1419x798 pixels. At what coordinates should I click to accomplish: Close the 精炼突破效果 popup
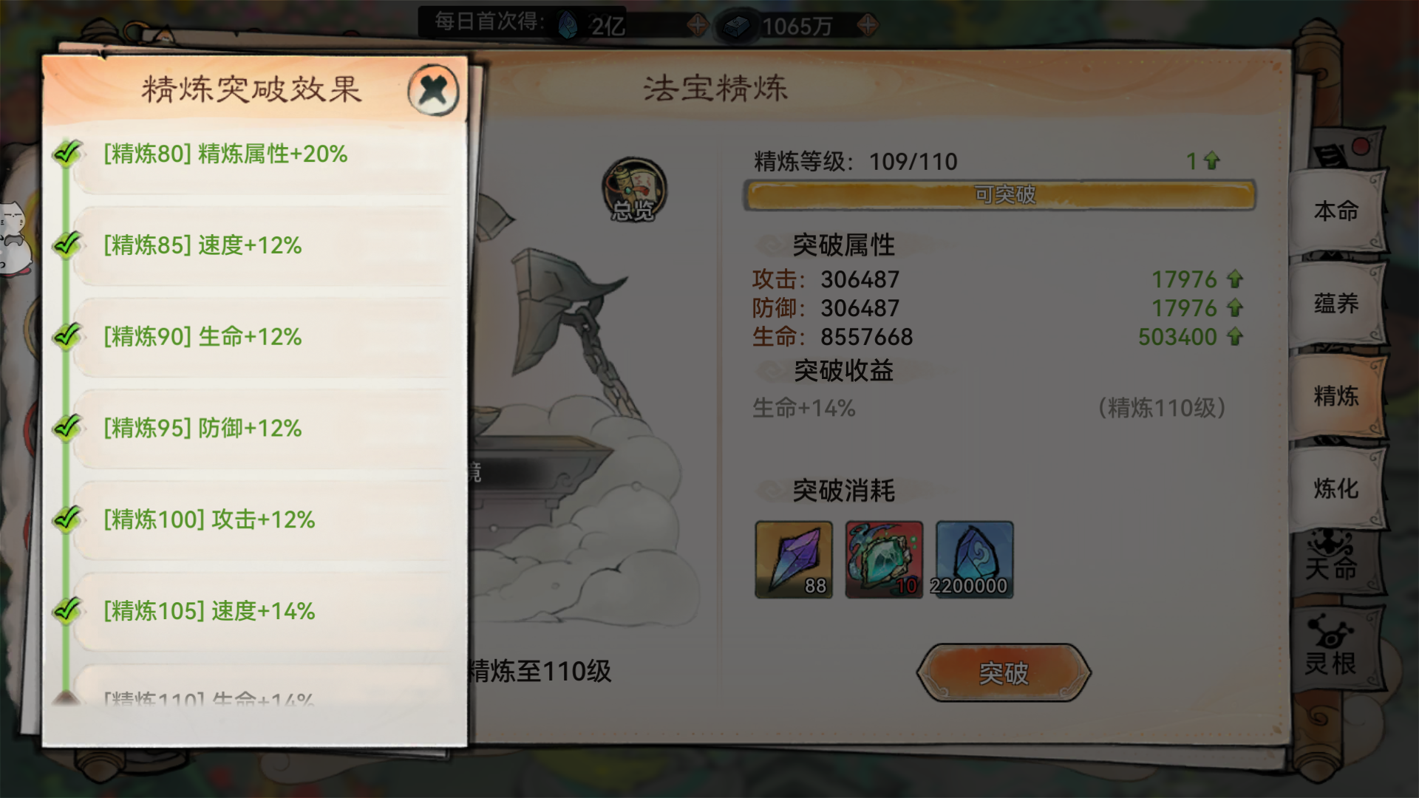[x=433, y=90]
